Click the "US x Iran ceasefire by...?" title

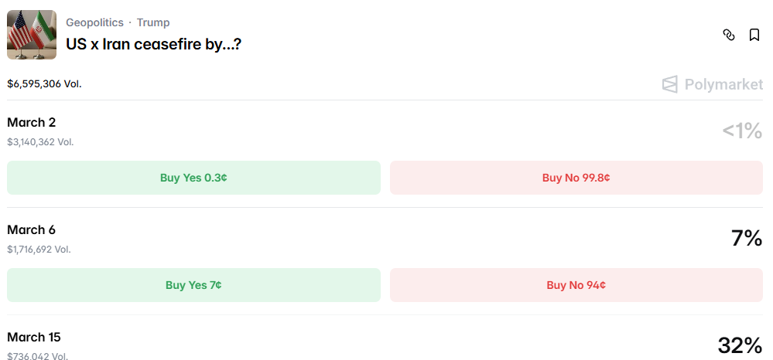click(153, 44)
